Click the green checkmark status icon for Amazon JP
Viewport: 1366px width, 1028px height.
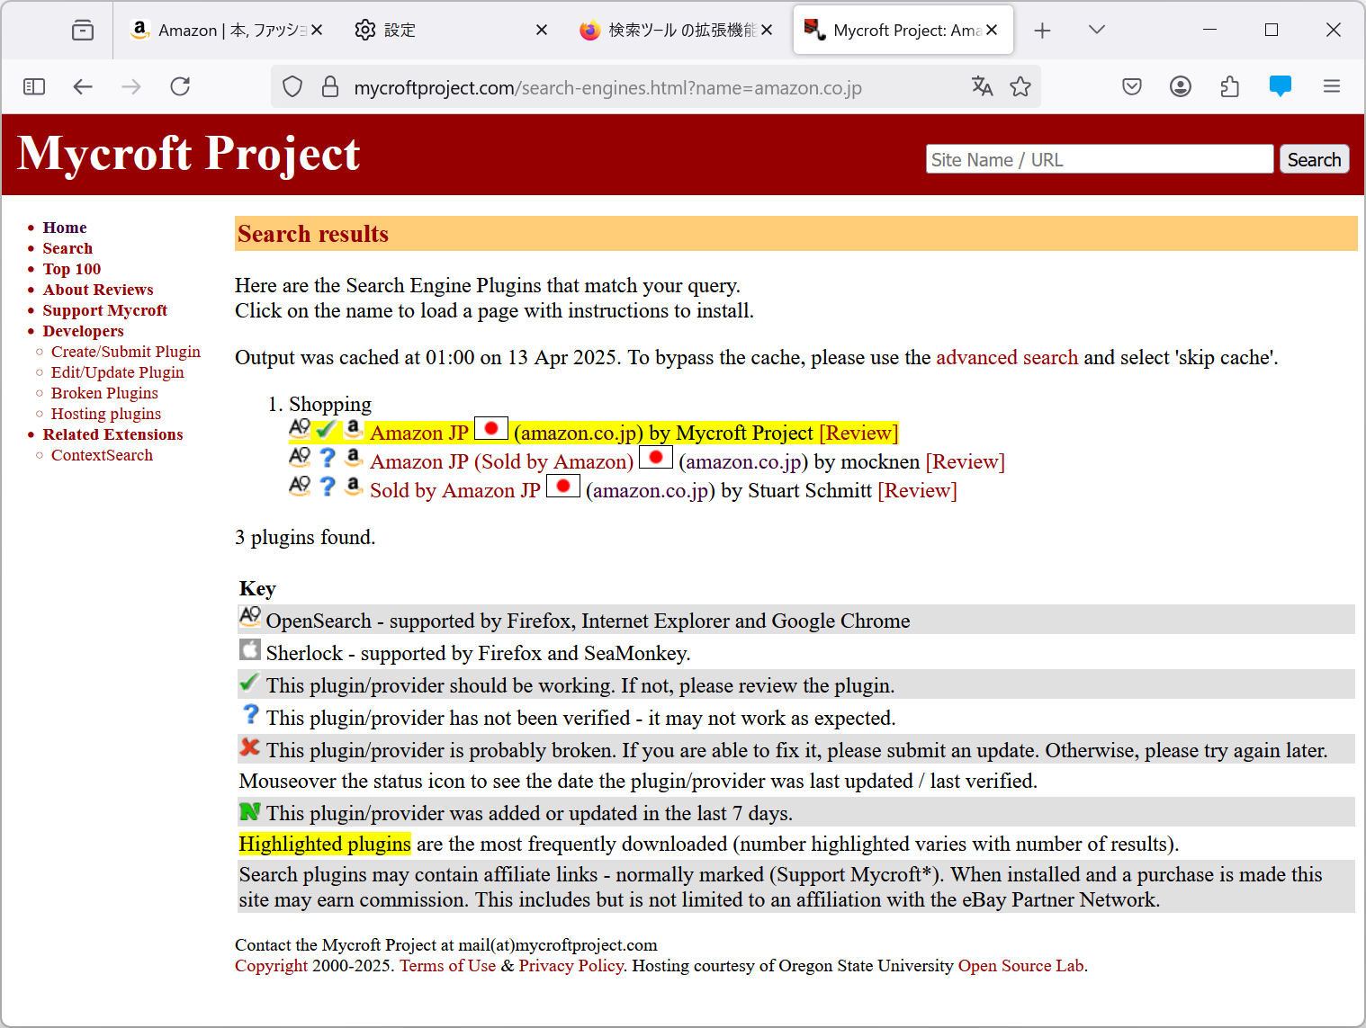326,430
